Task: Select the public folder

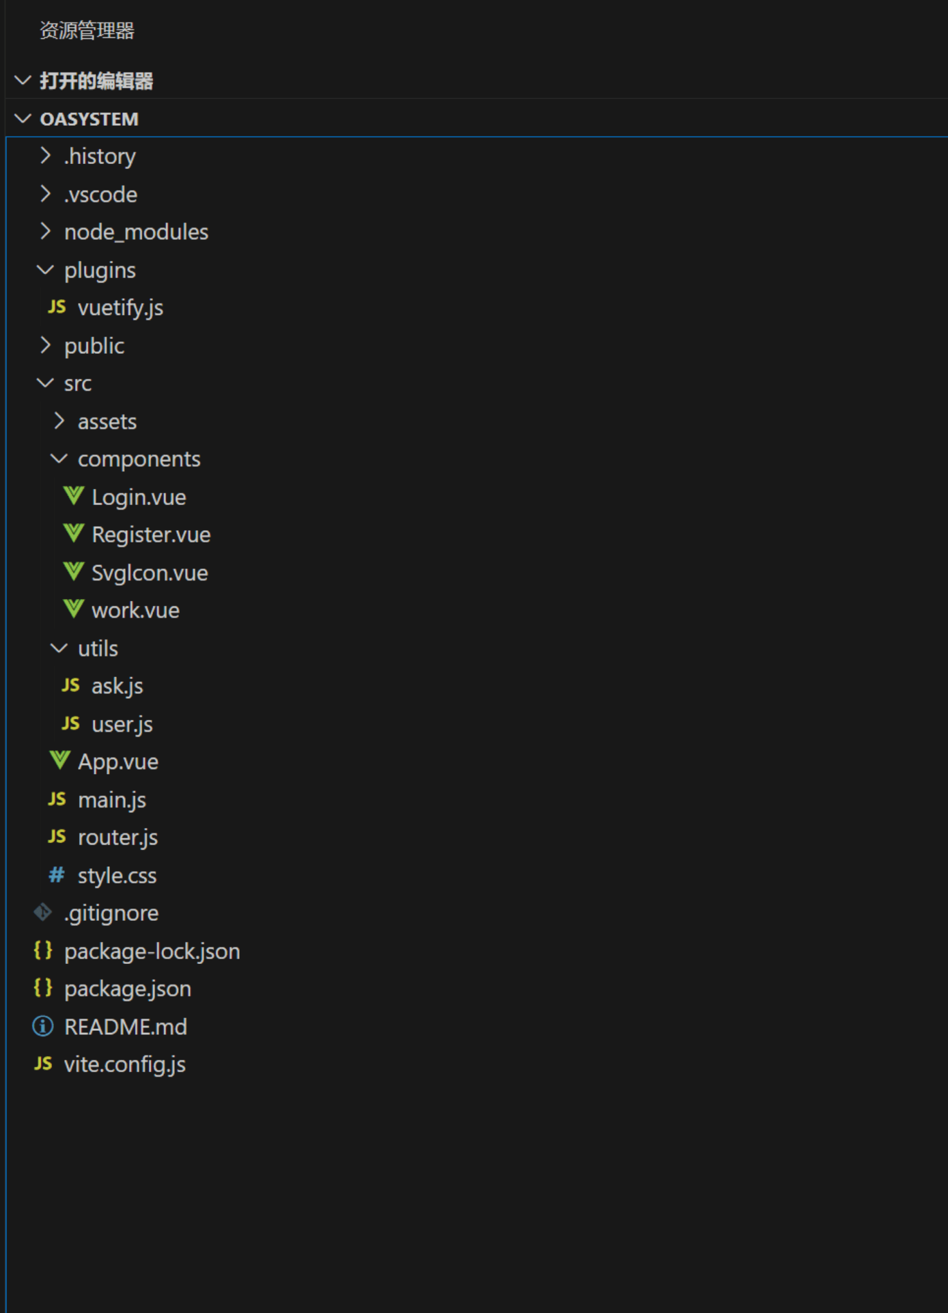Action: tap(94, 346)
